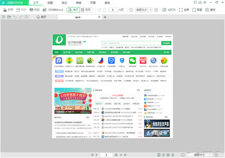
Task: Jump to first page in bottom bar
Action: coord(92,155)
